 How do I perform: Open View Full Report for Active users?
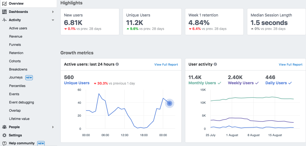tap(166, 64)
